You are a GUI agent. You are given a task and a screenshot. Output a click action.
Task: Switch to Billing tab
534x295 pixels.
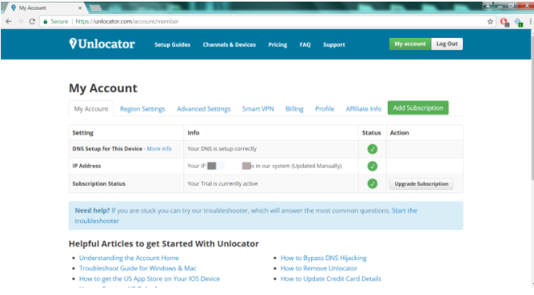(294, 108)
